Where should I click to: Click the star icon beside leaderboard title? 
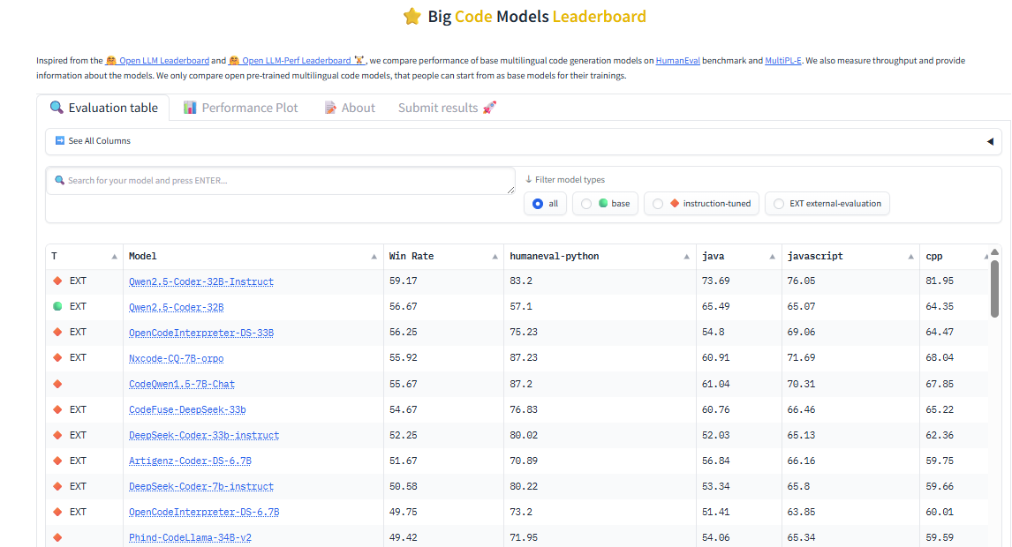coord(412,16)
